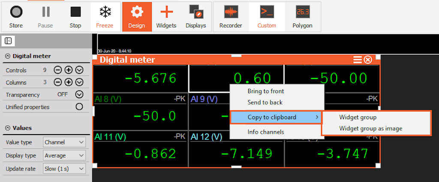
Task: Click the Store record button
Action: pyautogui.click(x=16, y=17)
